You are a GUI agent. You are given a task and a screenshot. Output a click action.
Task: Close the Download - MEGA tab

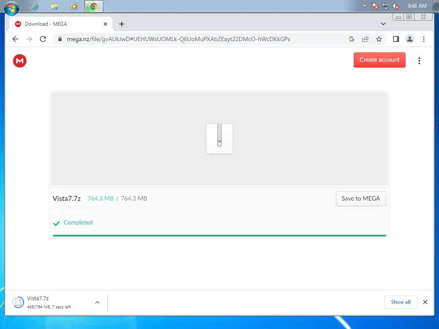point(105,24)
